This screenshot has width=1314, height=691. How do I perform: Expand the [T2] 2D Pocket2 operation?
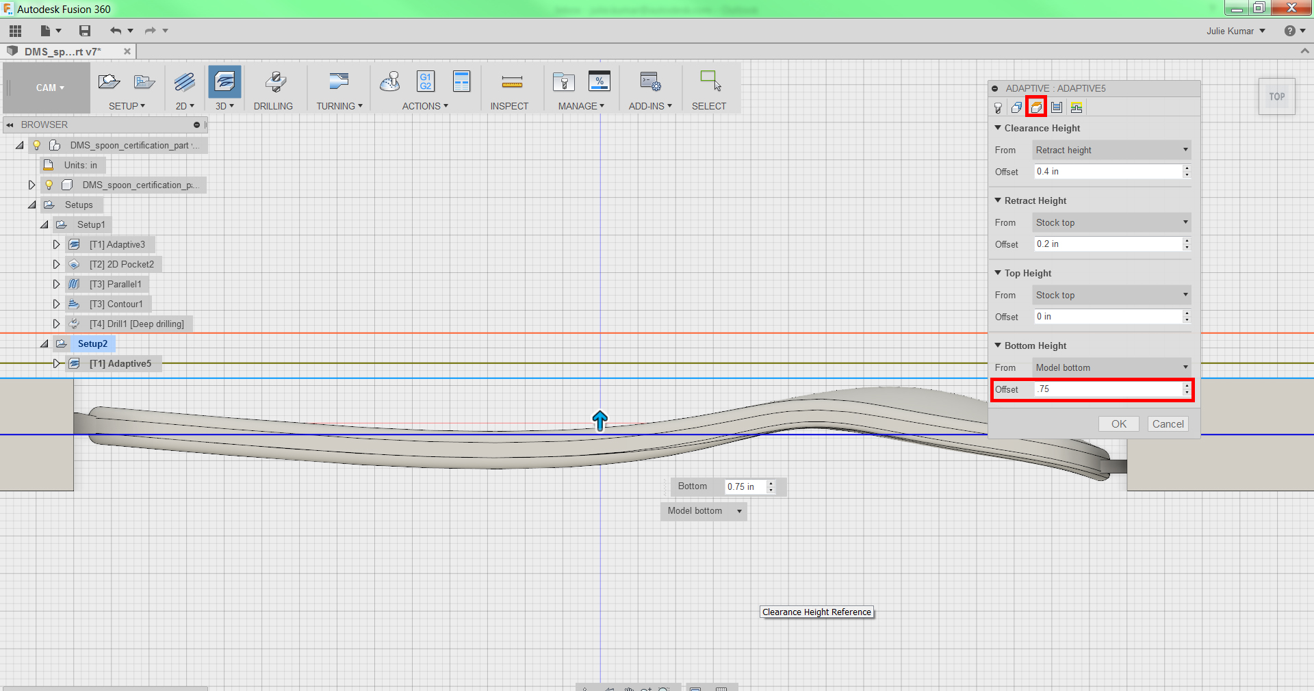(x=56, y=264)
